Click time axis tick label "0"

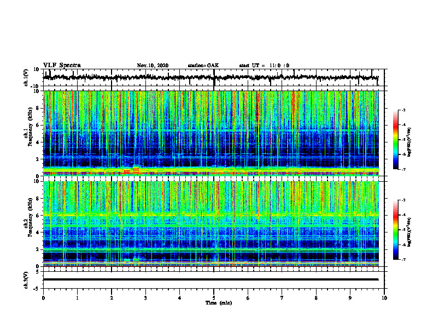(x=43, y=298)
